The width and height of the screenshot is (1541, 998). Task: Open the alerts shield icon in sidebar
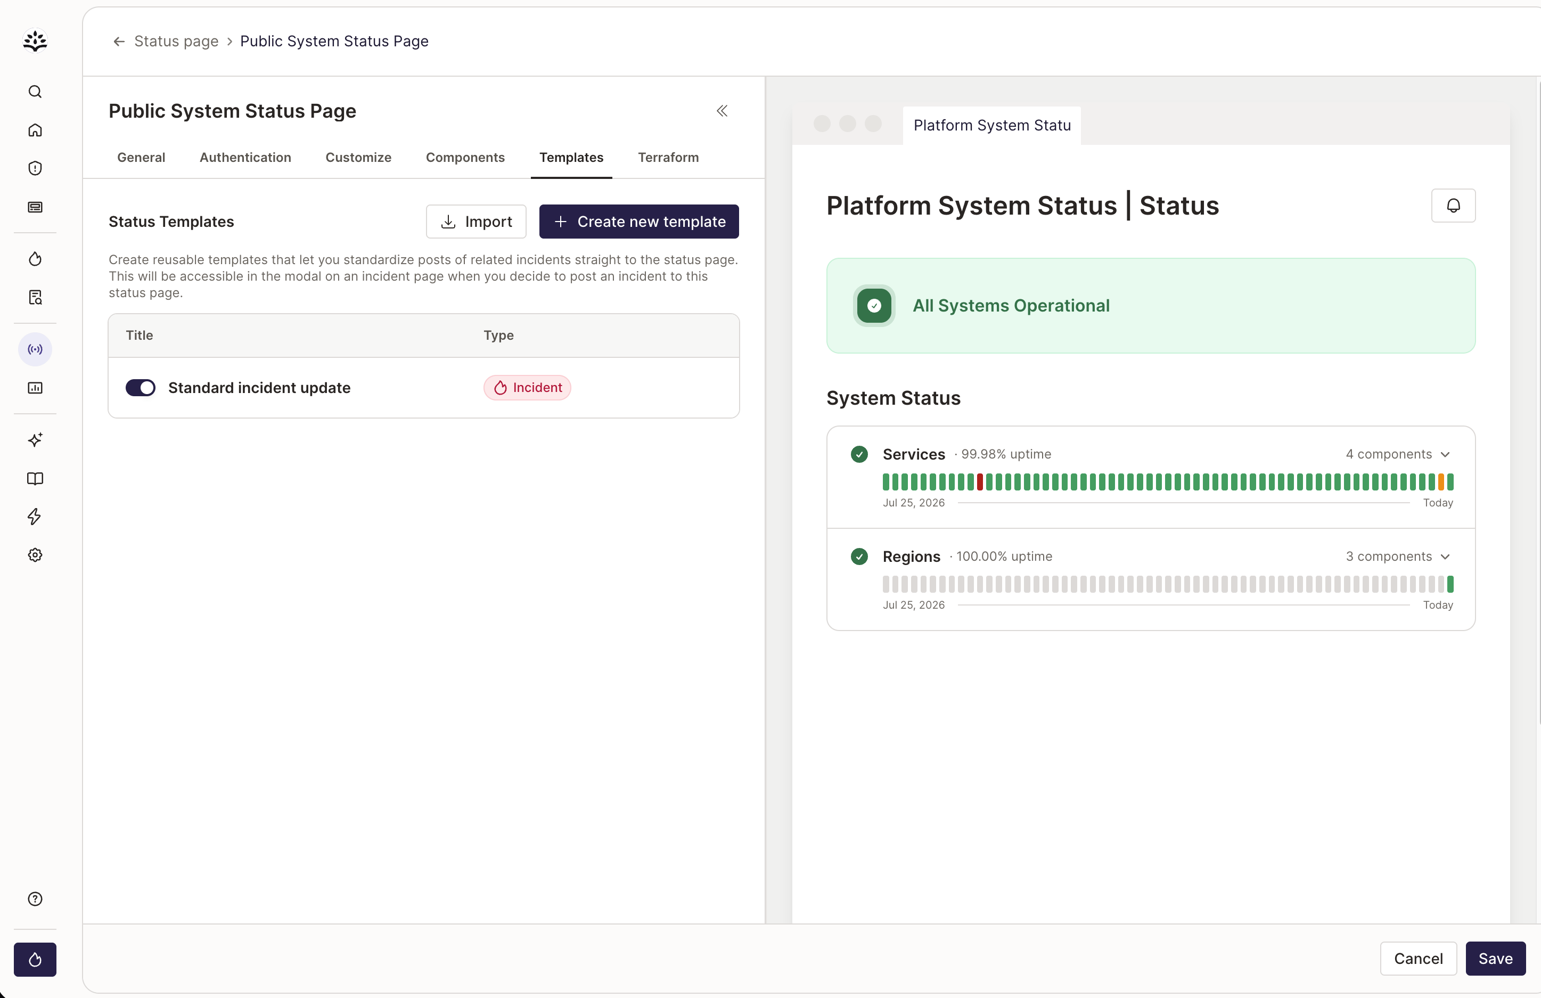coord(35,168)
